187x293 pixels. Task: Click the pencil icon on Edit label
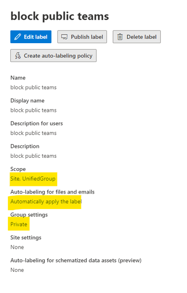point(18,37)
